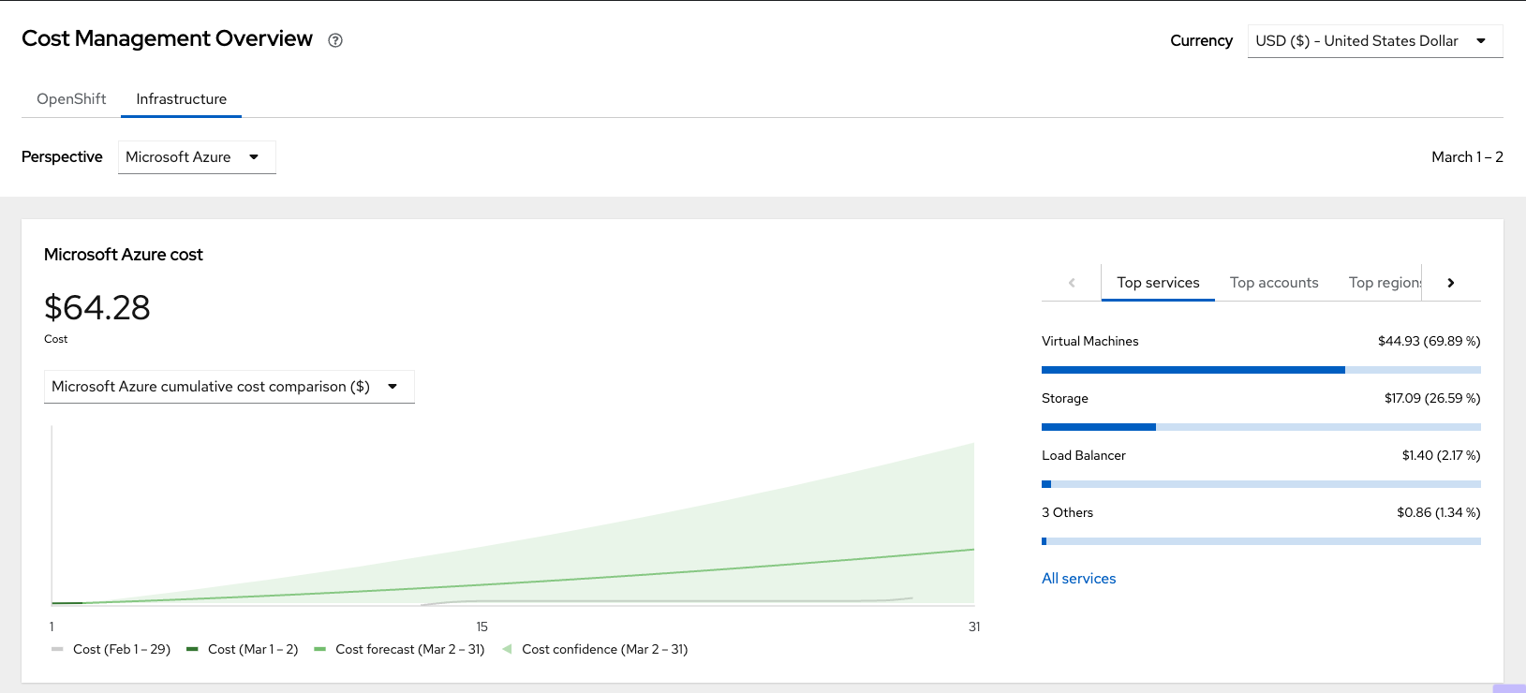Open the Top regions tab
This screenshot has height=693, width=1526.
[1385, 283]
